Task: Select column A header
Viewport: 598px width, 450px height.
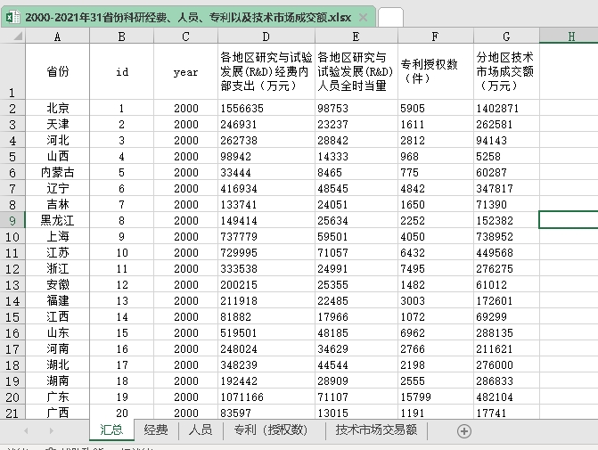Action: coord(58,37)
